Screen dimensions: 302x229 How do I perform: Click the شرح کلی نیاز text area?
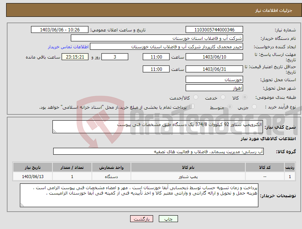pyautogui.click(x=158, y=127)
